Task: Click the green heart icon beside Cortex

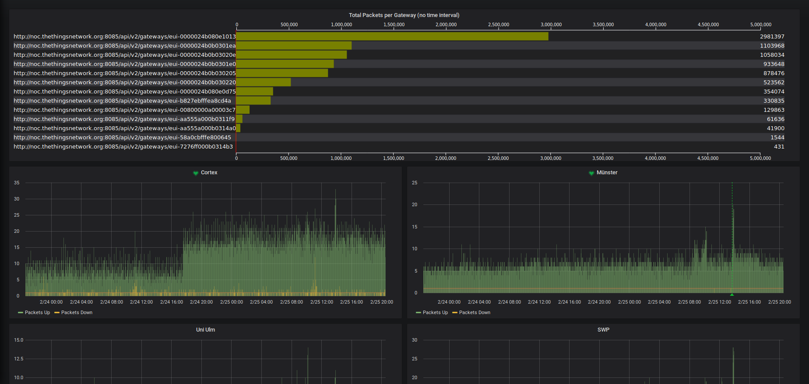Action: tap(196, 173)
